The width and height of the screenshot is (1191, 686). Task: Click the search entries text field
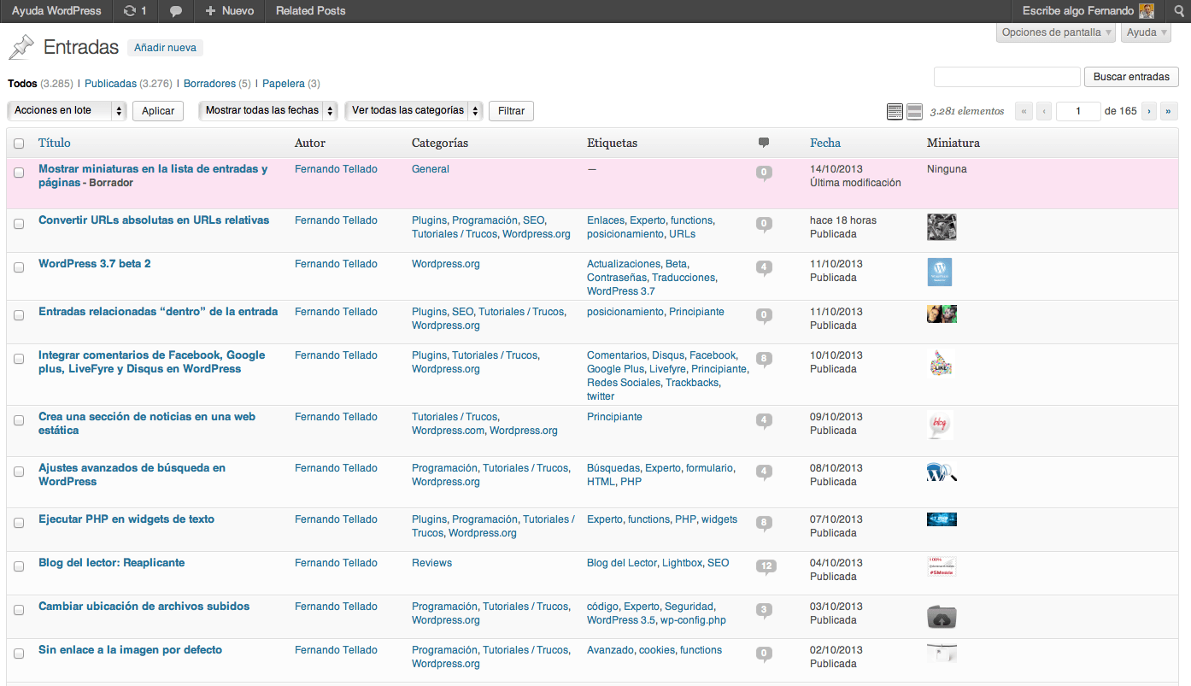coord(1006,77)
